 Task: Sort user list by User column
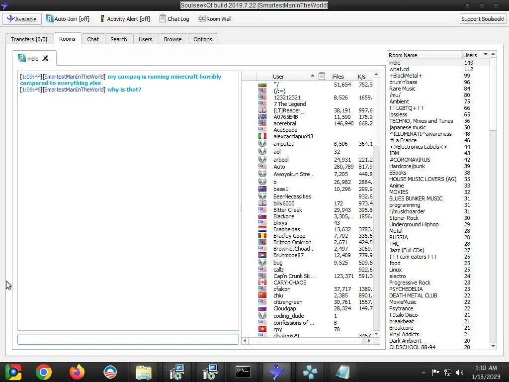[x=294, y=76]
